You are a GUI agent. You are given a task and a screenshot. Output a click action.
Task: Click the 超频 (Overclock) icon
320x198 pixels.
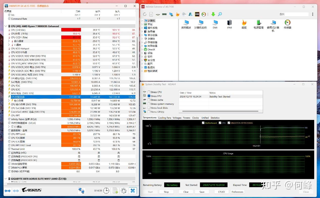(244, 23)
